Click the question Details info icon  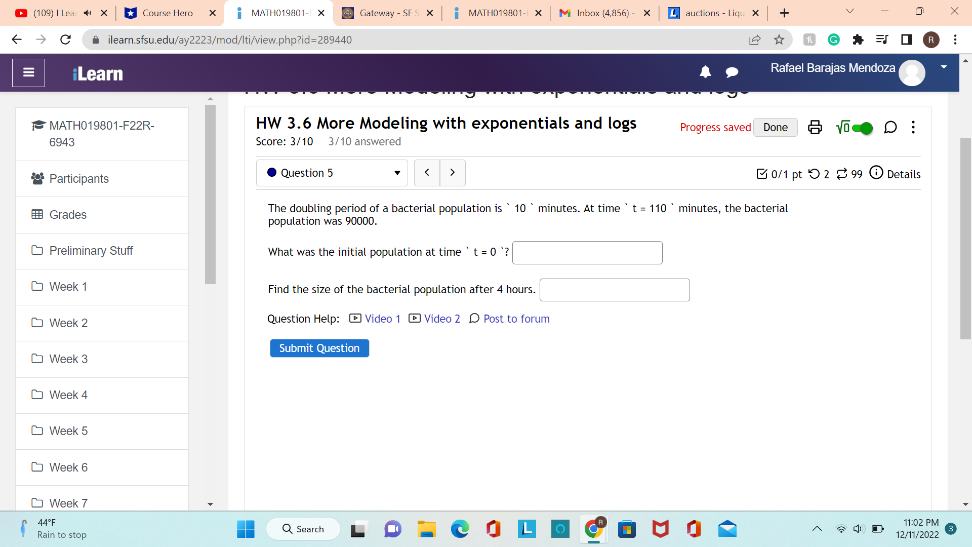(876, 173)
